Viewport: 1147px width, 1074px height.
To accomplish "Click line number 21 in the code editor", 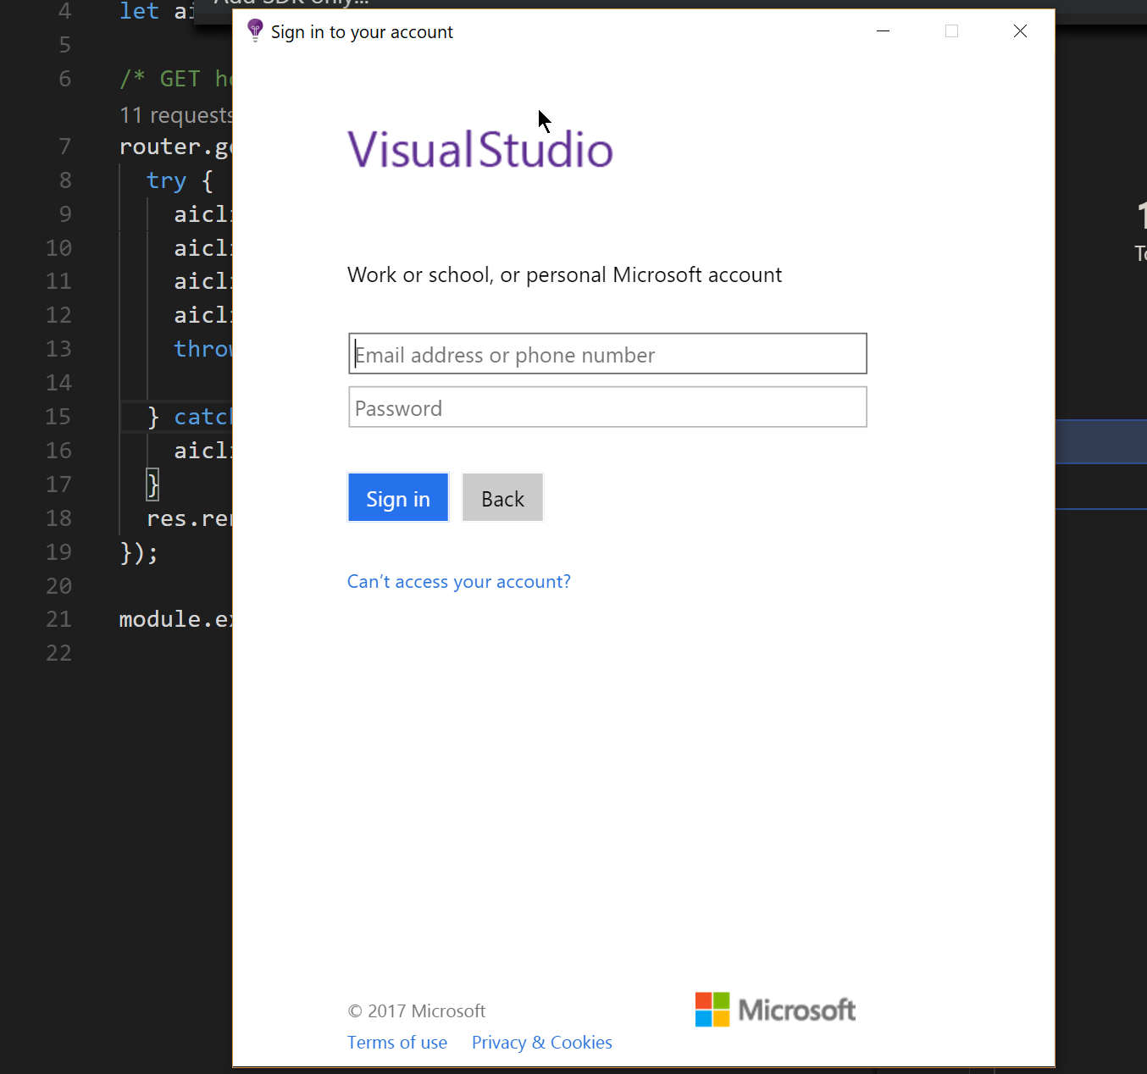I will tap(58, 619).
